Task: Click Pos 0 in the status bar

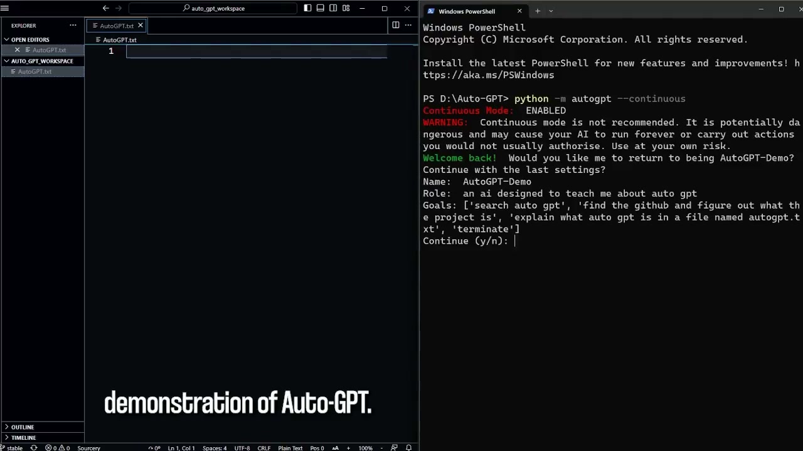Action: pyautogui.click(x=317, y=448)
